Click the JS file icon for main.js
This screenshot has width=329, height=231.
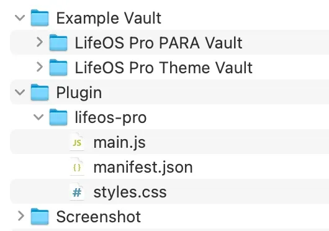tap(77, 142)
